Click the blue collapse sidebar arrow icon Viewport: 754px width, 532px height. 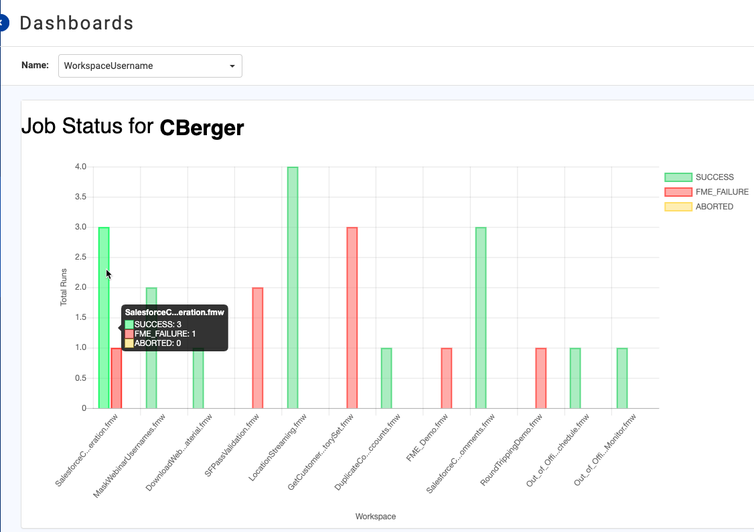(x=4, y=23)
